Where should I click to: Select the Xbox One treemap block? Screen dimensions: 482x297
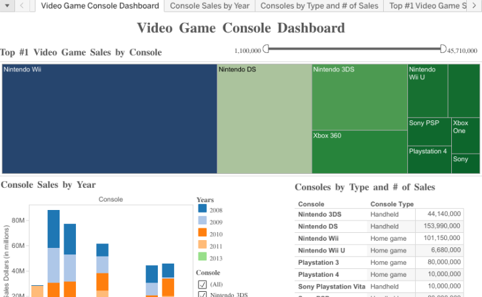click(x=466, y=135)
